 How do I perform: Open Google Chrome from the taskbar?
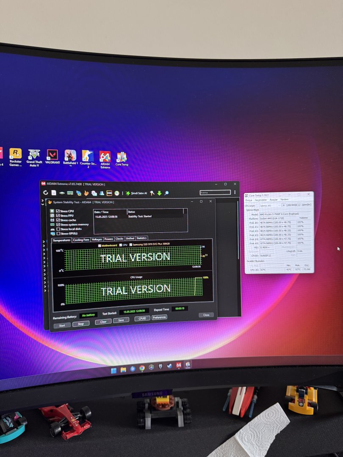coord(142,368)
